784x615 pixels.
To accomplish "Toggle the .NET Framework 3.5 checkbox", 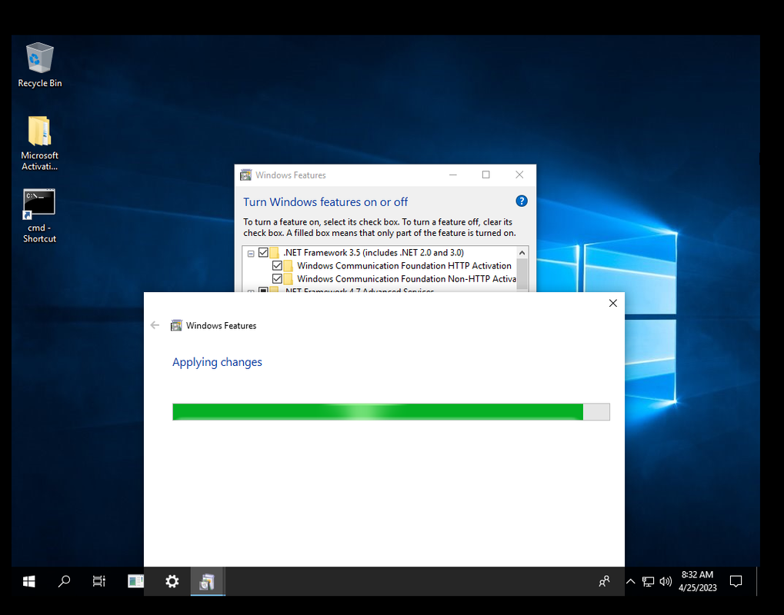I will 263,252.
